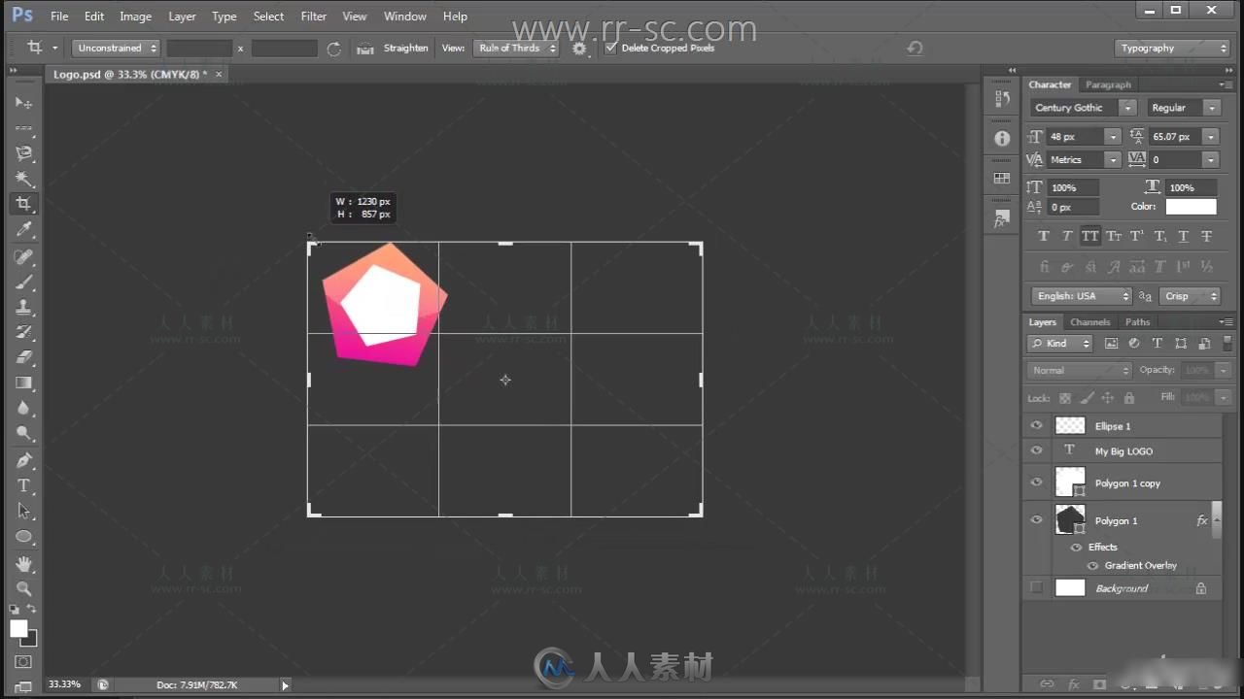This screenshot has width=1244, height=699.
Task: Select the Move tool
Action: [x=24, y=103]
